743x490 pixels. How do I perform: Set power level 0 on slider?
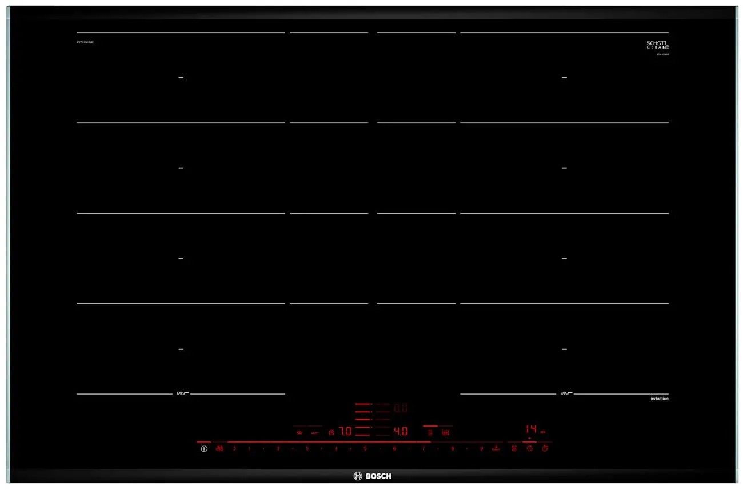click(234, 449)
